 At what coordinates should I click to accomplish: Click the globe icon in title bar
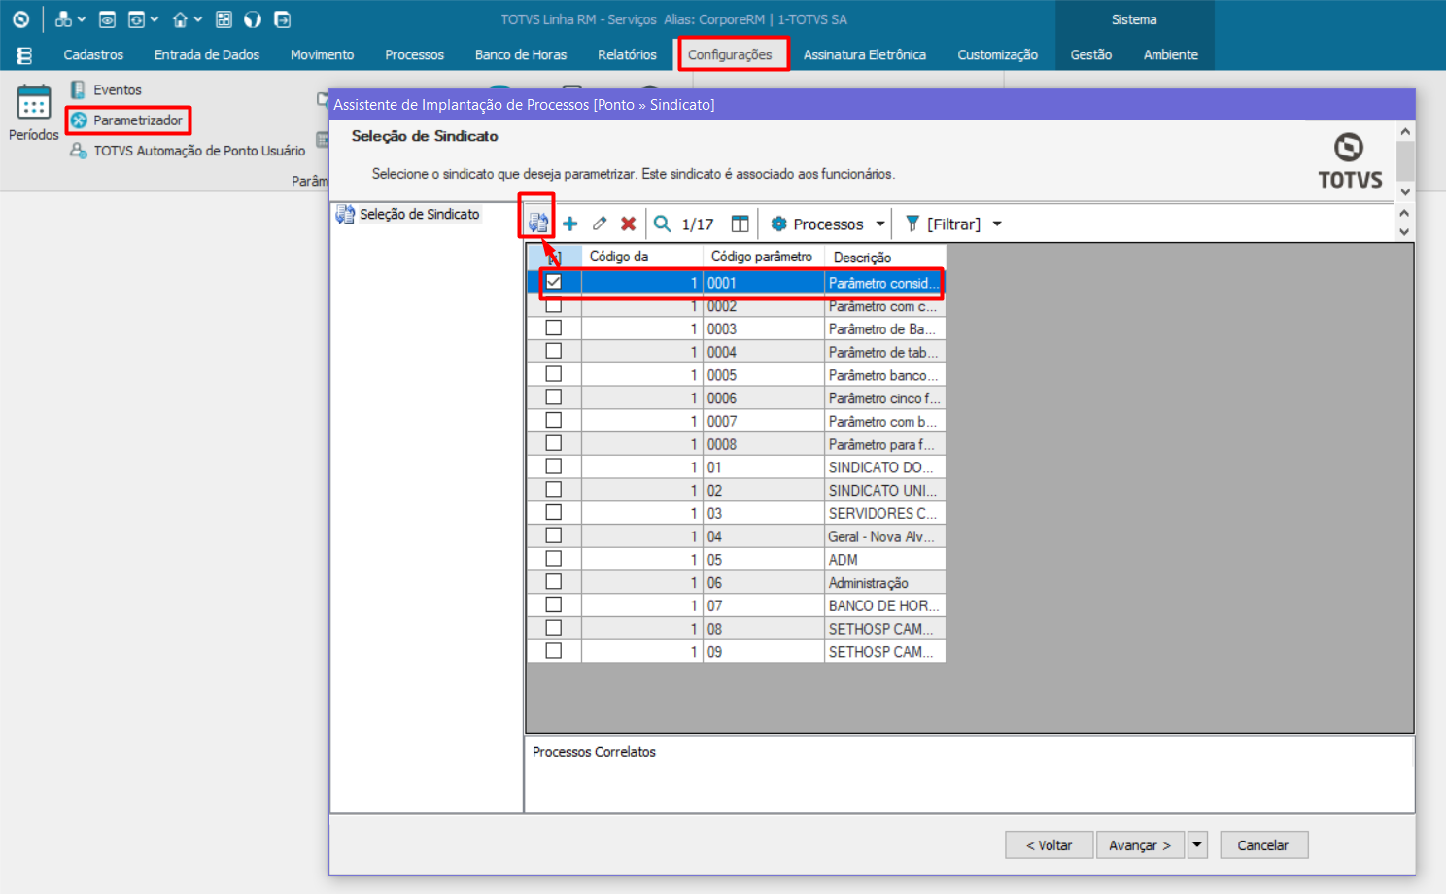253,19
